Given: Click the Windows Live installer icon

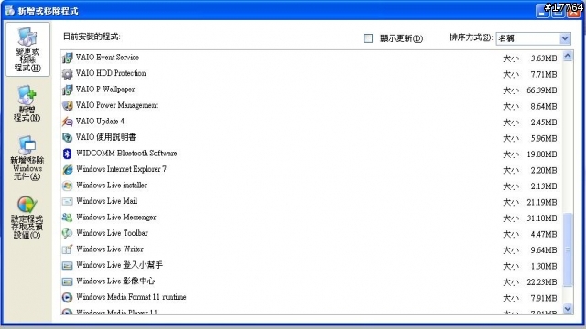Looking at the screenshot, I should (67, 186).
